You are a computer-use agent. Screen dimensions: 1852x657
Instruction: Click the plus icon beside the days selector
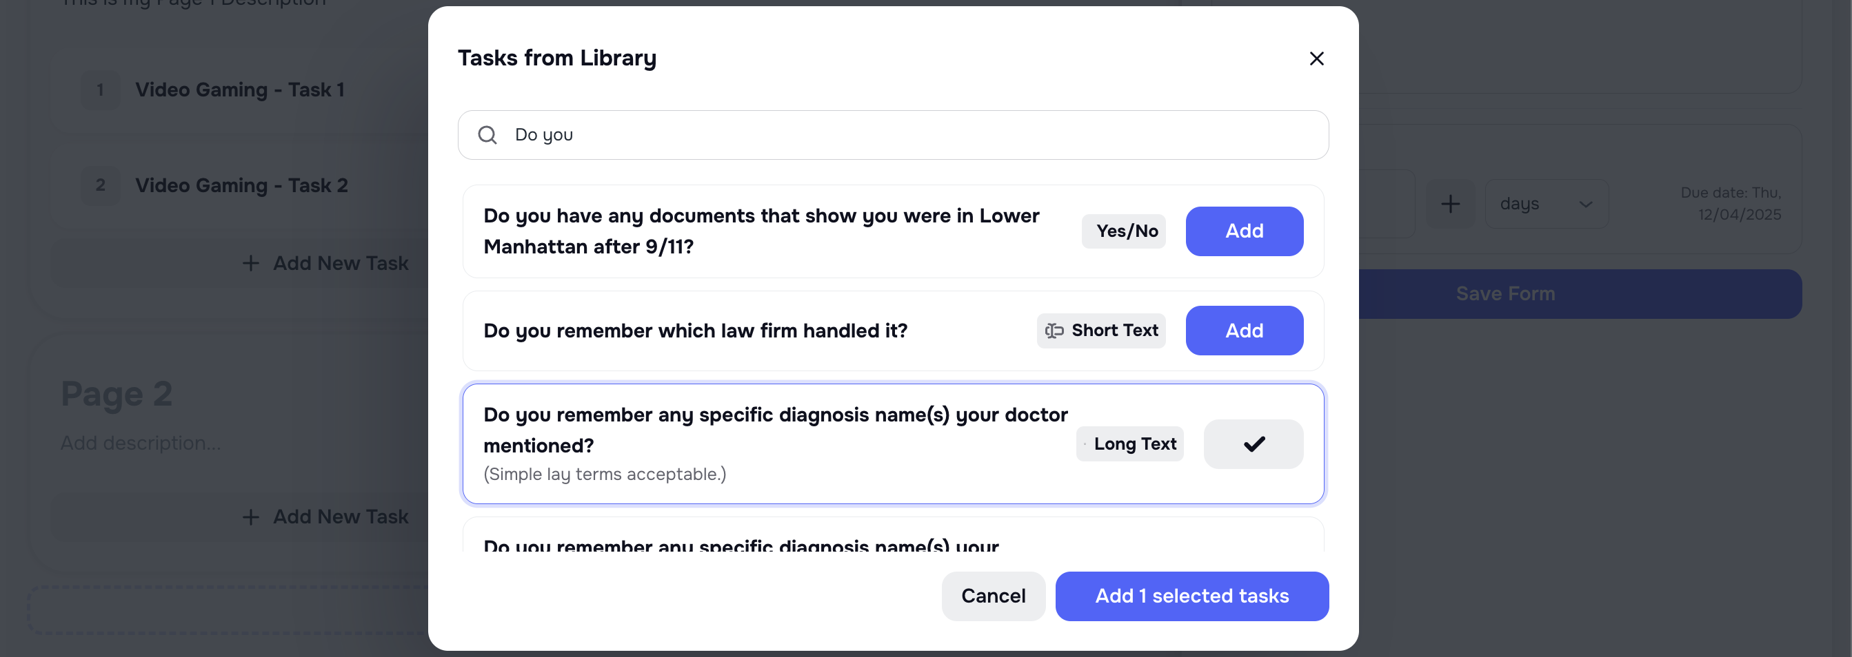coord(1451,204)
